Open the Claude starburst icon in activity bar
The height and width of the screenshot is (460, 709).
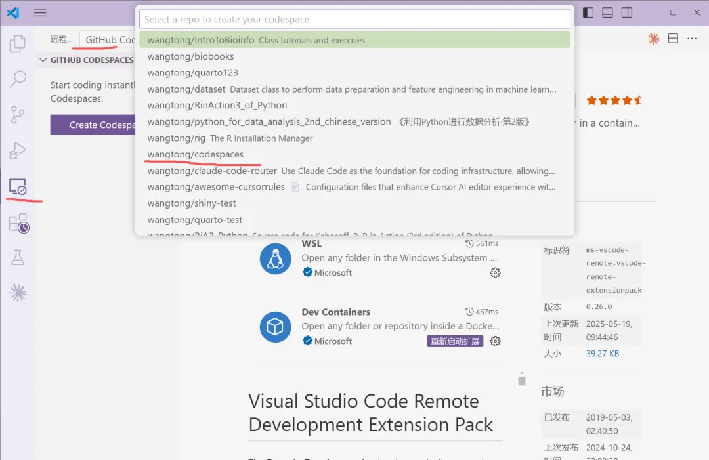pos(18,293)
